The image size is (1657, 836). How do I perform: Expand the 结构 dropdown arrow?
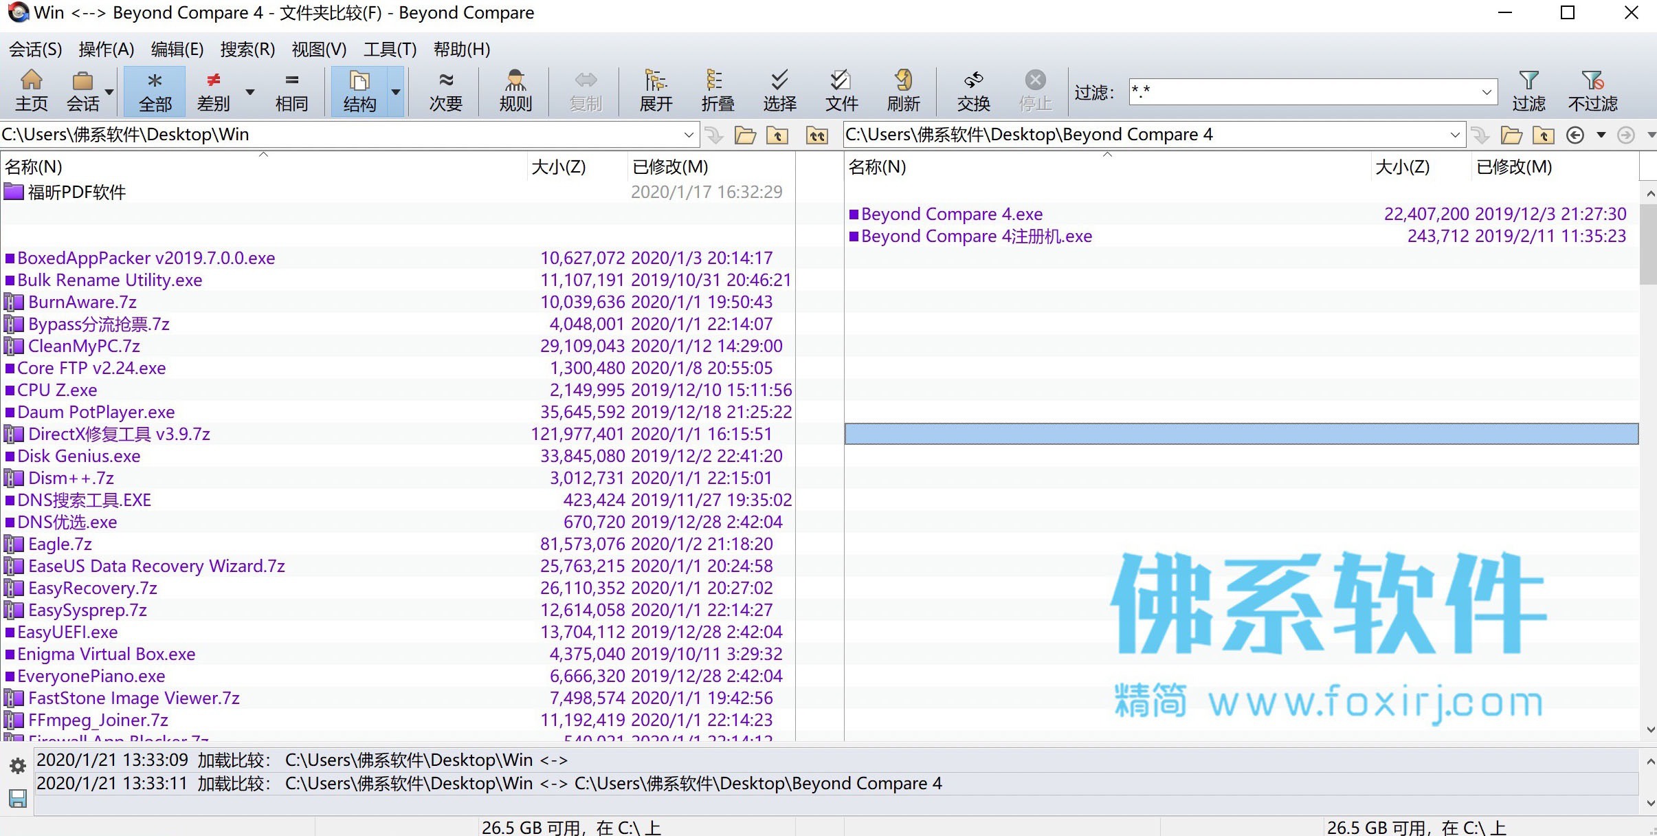click(x=396, y=91)
